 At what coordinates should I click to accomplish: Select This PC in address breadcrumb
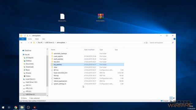coord(40,42)
